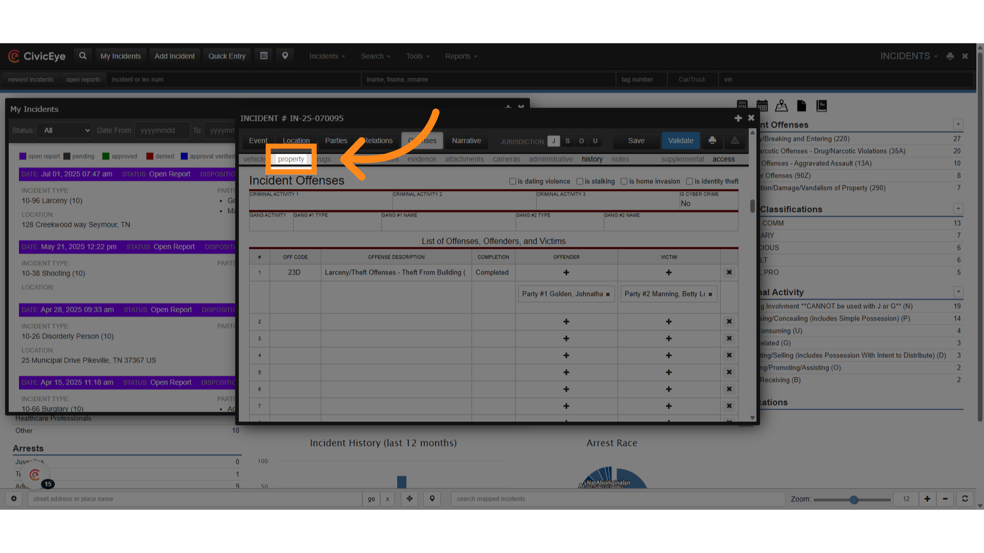Image resolution: width=984 pixels, height=553 pixels.
Task: Add a victim to offense row 3
Action: (669, 338)
